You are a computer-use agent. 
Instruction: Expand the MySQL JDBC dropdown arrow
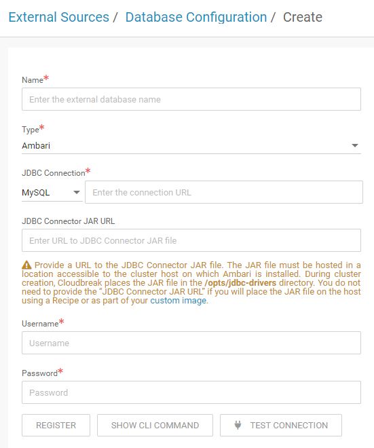coord(77,192)
